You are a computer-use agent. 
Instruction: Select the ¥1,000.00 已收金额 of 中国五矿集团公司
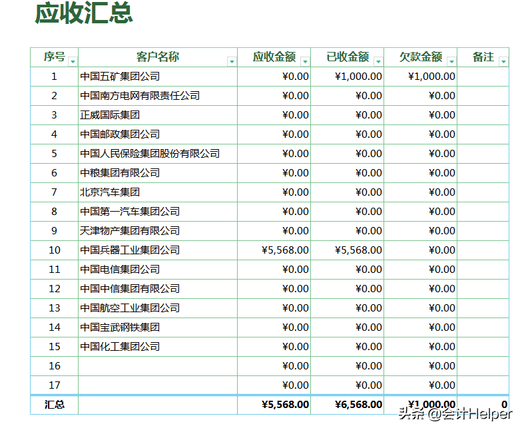(347, 77)
